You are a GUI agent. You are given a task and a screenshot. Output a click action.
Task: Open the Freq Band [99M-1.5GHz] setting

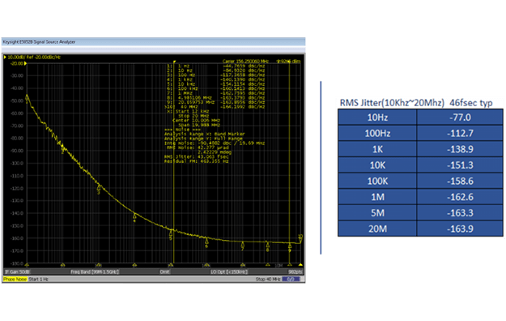95,272
